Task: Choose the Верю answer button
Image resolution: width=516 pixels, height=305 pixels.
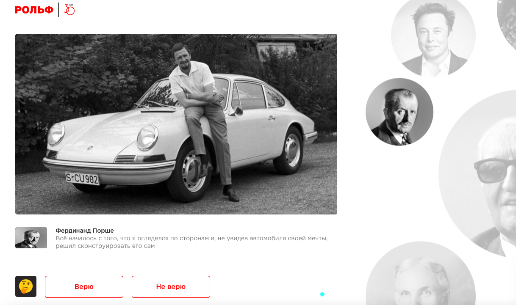Action: coord(84,287)
